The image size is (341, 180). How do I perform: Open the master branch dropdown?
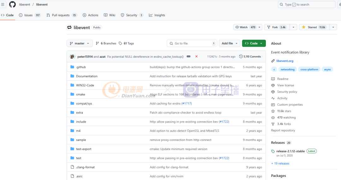(x=80, y=44)
